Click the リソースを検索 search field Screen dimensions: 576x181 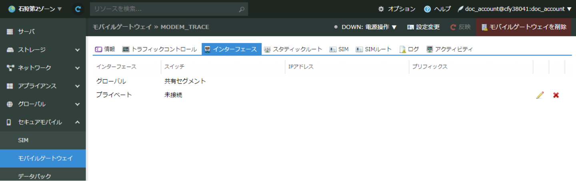pyautogui.click(x=164, y=9)
